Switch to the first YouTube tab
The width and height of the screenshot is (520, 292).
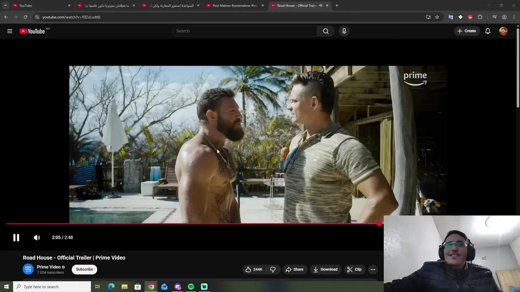(x=42, y=6)
